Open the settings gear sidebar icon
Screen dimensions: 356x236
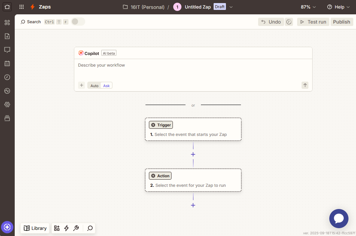coord(7,105)
